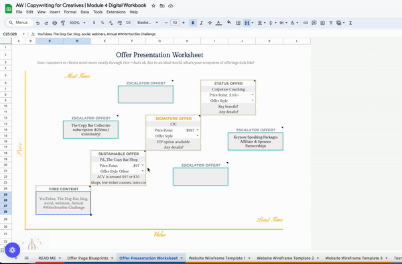Viewport: 402px width, 264px height.
Task: Increase the font size with the plus button
Action: coord(184,23)
